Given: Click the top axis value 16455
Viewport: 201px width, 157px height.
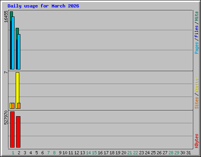Looking at the screenshot, I should point(6,16).
